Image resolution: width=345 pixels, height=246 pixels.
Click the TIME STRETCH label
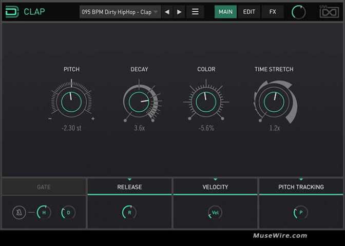click(274, 69)
